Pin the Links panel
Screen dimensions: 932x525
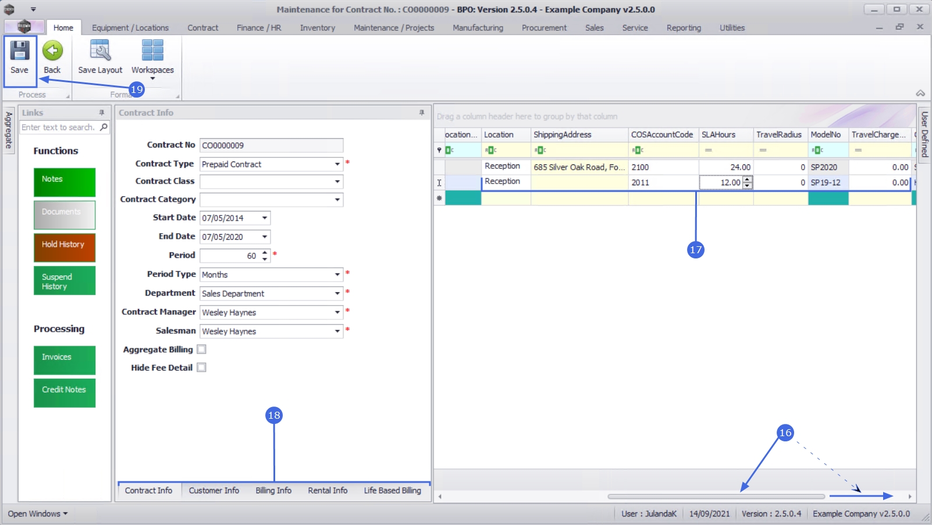click(x=102, y=113)
